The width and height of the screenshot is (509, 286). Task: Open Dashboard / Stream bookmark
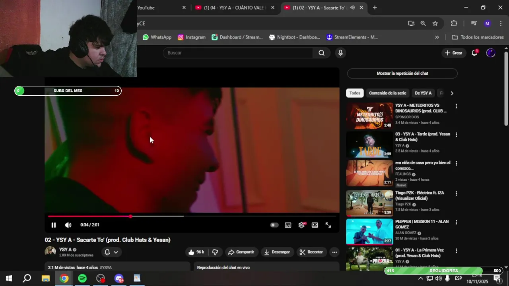point(237,37)
